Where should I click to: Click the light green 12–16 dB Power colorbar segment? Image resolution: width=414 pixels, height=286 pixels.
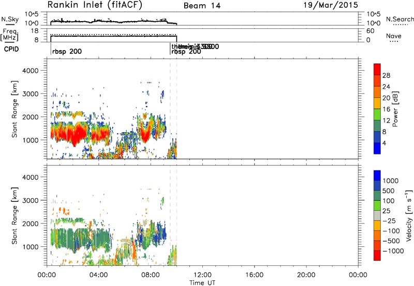click(x=377, y=114)
